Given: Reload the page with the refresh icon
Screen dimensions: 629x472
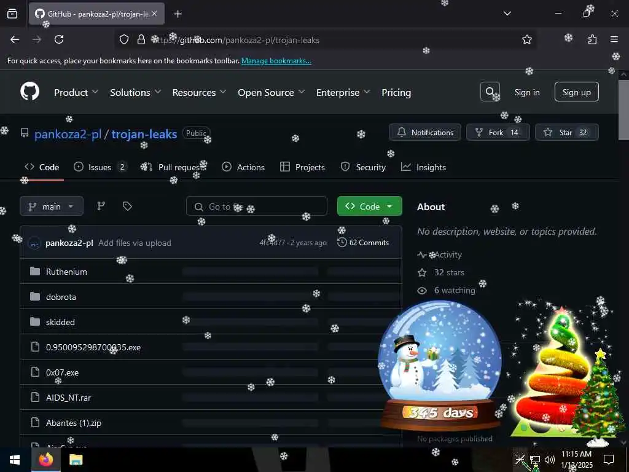Looking at the screenshot, I should point(59,39).
